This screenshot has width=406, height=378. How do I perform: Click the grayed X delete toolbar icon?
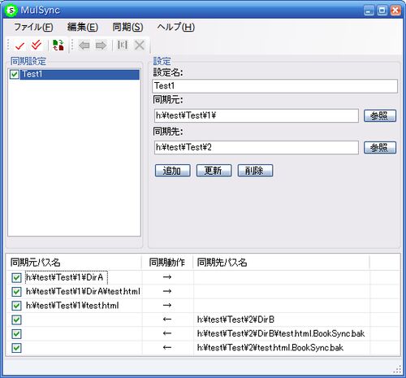pyautogui.click(x=140, y=45)
